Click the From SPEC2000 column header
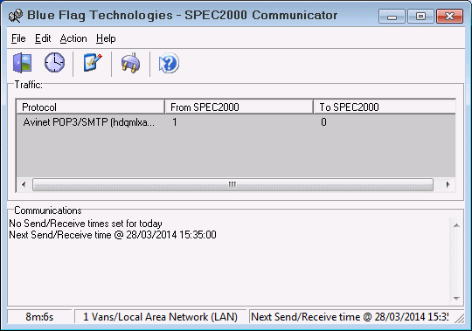 (239, 107)
